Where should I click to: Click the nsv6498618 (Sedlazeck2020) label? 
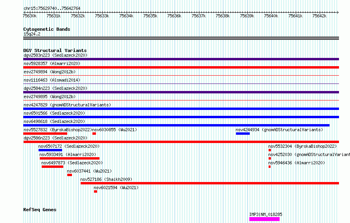(x=54, y=121)
